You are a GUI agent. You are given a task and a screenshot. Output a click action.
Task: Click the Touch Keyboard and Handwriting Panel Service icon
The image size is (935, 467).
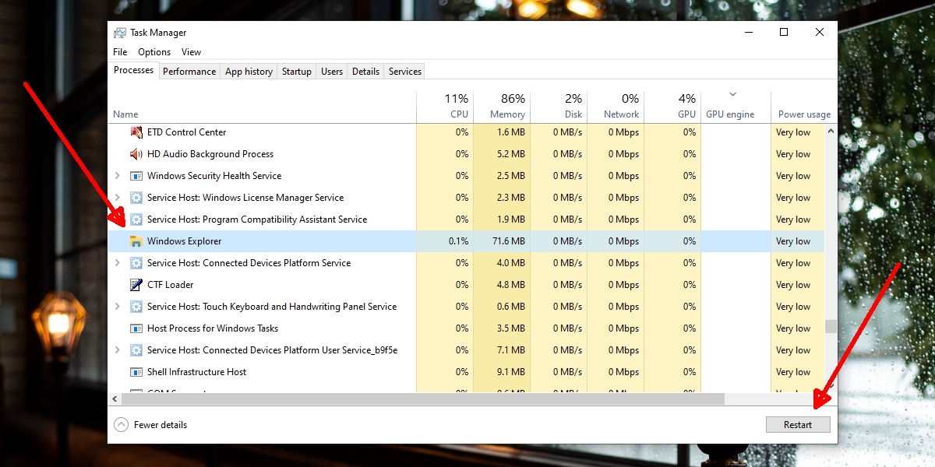[136, 307]
